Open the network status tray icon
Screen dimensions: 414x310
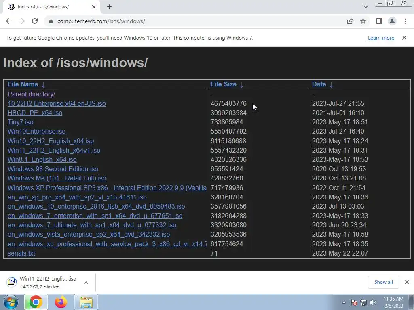coord(363,302)
